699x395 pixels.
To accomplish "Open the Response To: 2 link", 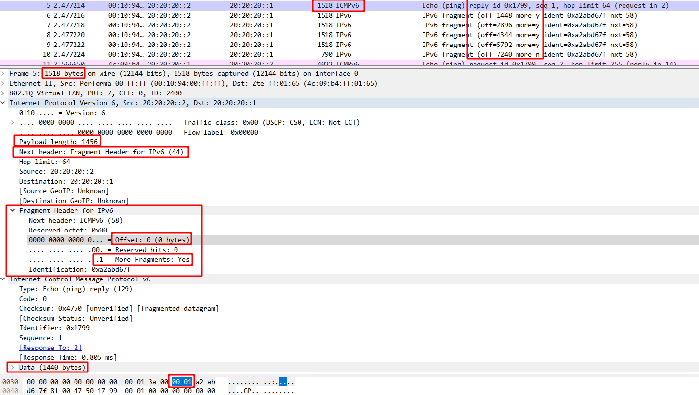I will pyautogui.click(x=50, y=348).
